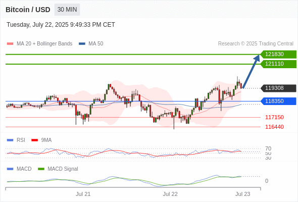
Task: Click the Bitcoin / USD title
Action: coord(28,10)
